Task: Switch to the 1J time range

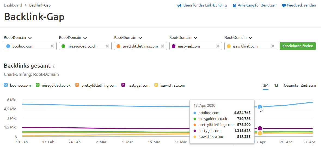Action: (x=276, y=85)
